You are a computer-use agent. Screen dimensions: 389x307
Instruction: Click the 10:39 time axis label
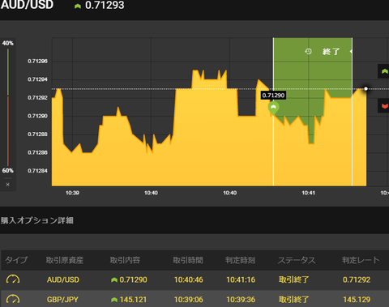[x=72, y=193]
